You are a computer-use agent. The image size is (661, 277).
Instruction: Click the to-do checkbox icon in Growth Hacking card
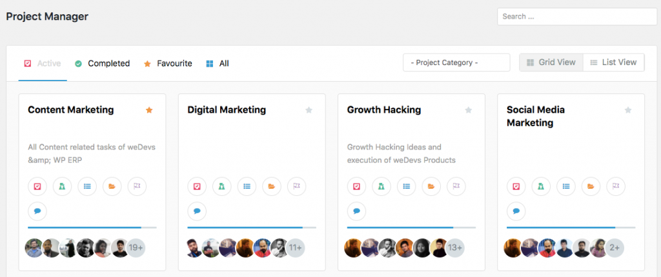(x=356, y=187)
